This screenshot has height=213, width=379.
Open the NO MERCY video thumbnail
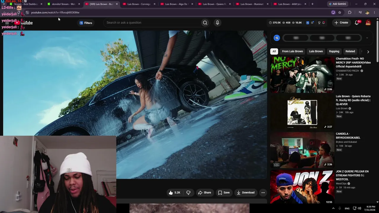[x=302, y=75]
